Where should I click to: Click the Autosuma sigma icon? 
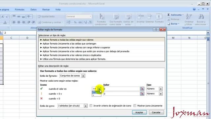point(168,15)
